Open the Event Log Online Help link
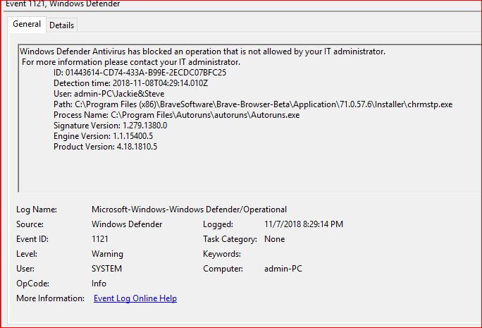The width and height of the screenshot is (482, 328). (135, 298)
